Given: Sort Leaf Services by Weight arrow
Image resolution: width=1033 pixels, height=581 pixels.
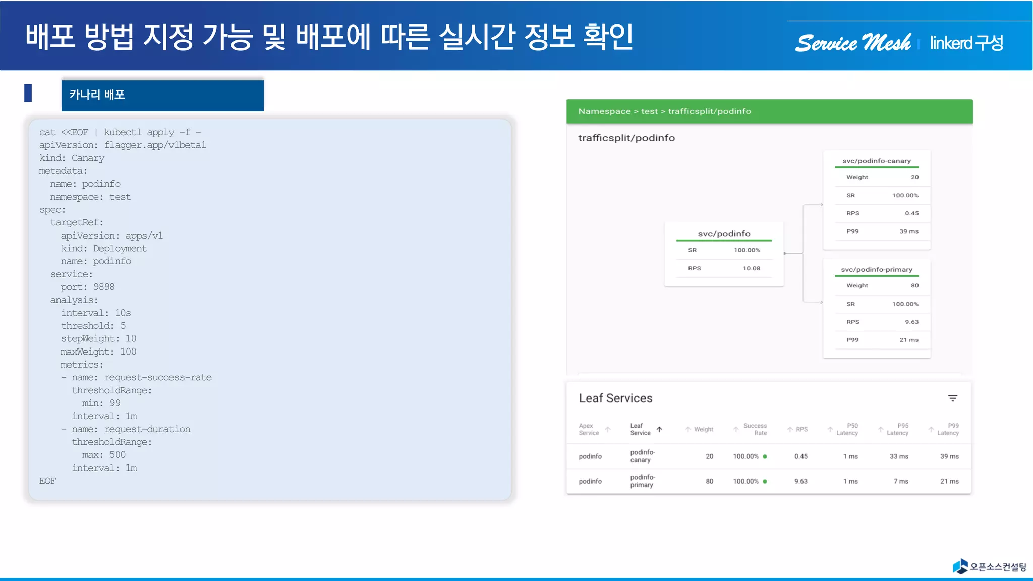Looking at the screenshot, I should (x=688, y=429).
